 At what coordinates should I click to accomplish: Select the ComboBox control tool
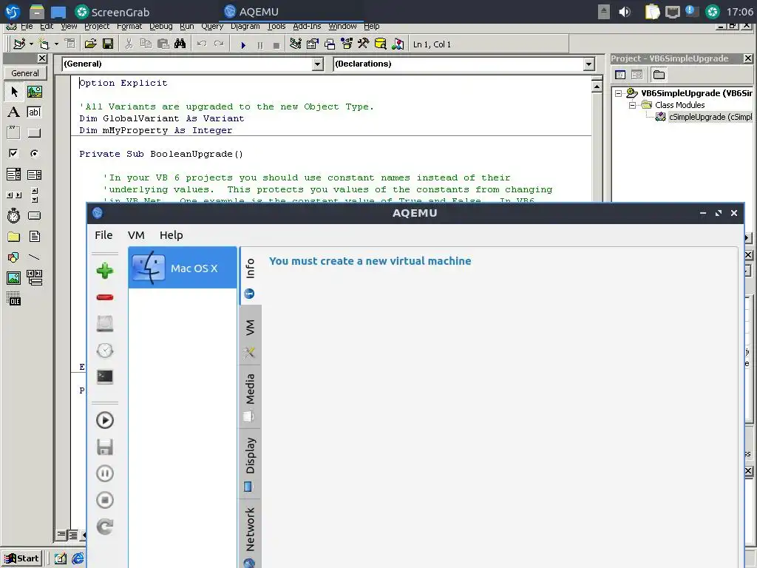(x=13, y=174)
